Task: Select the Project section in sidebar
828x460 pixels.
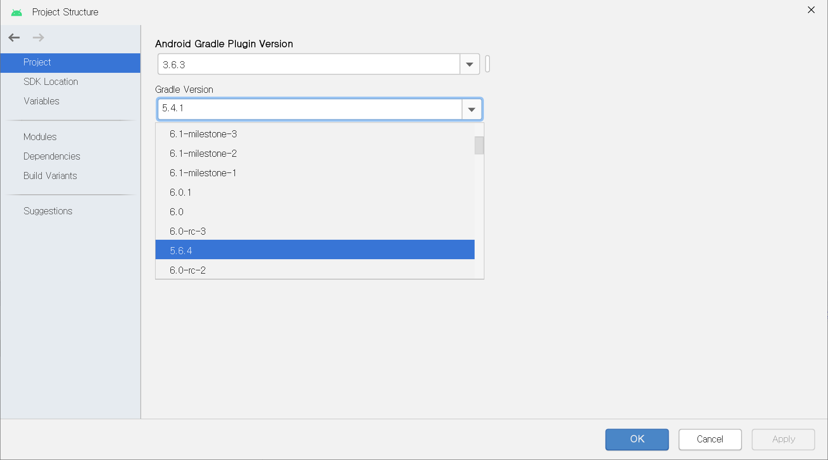Action: tap(70, 63)
